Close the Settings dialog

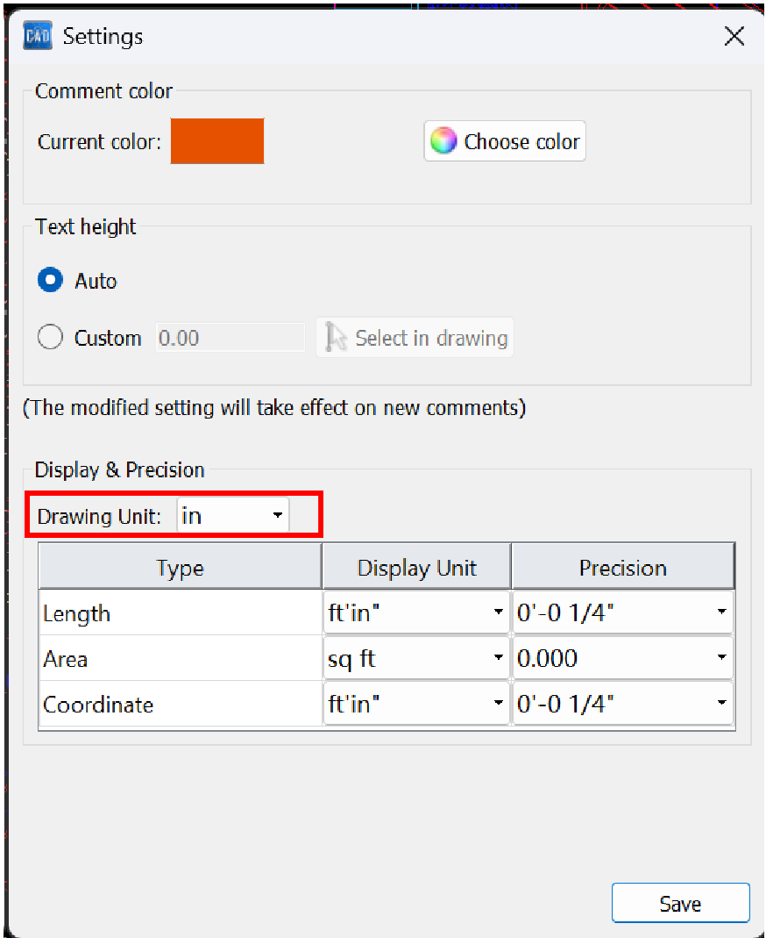tap(734, 36)
